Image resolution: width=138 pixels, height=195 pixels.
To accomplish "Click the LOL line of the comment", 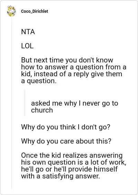I will (x=27, y=46).
